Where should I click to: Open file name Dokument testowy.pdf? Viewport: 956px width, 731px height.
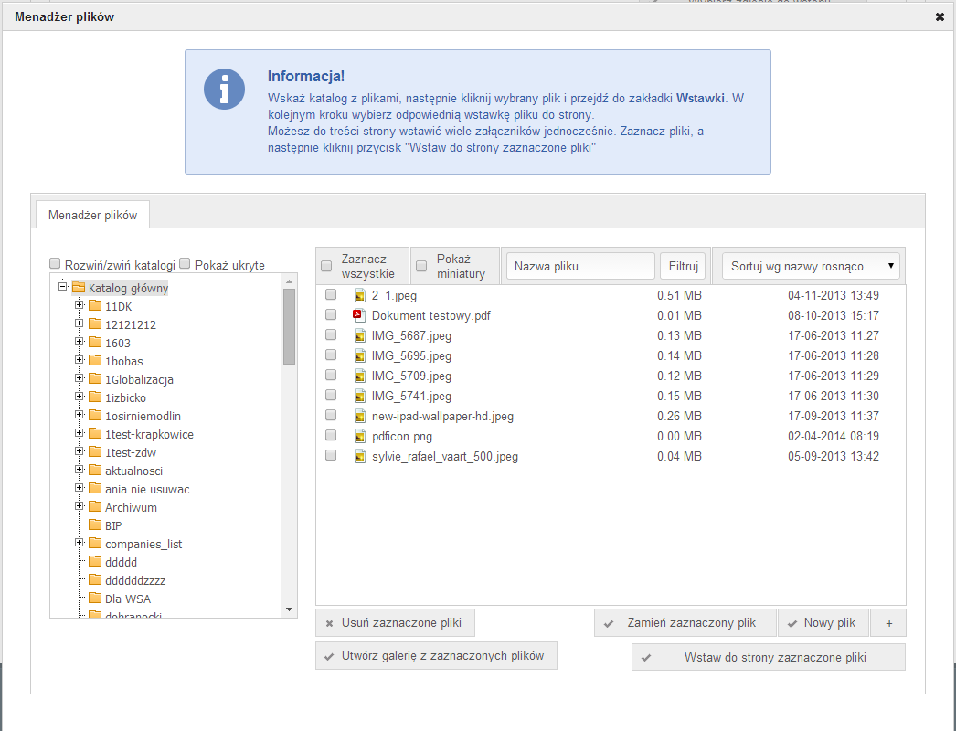click(x=431, y=316)
